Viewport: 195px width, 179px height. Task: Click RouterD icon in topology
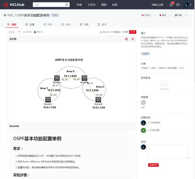pos(97,99)
